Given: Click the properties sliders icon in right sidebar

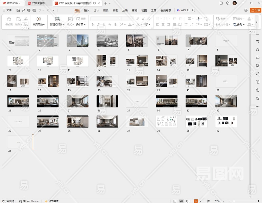Looking at the screenshot, I should (258, 41).
